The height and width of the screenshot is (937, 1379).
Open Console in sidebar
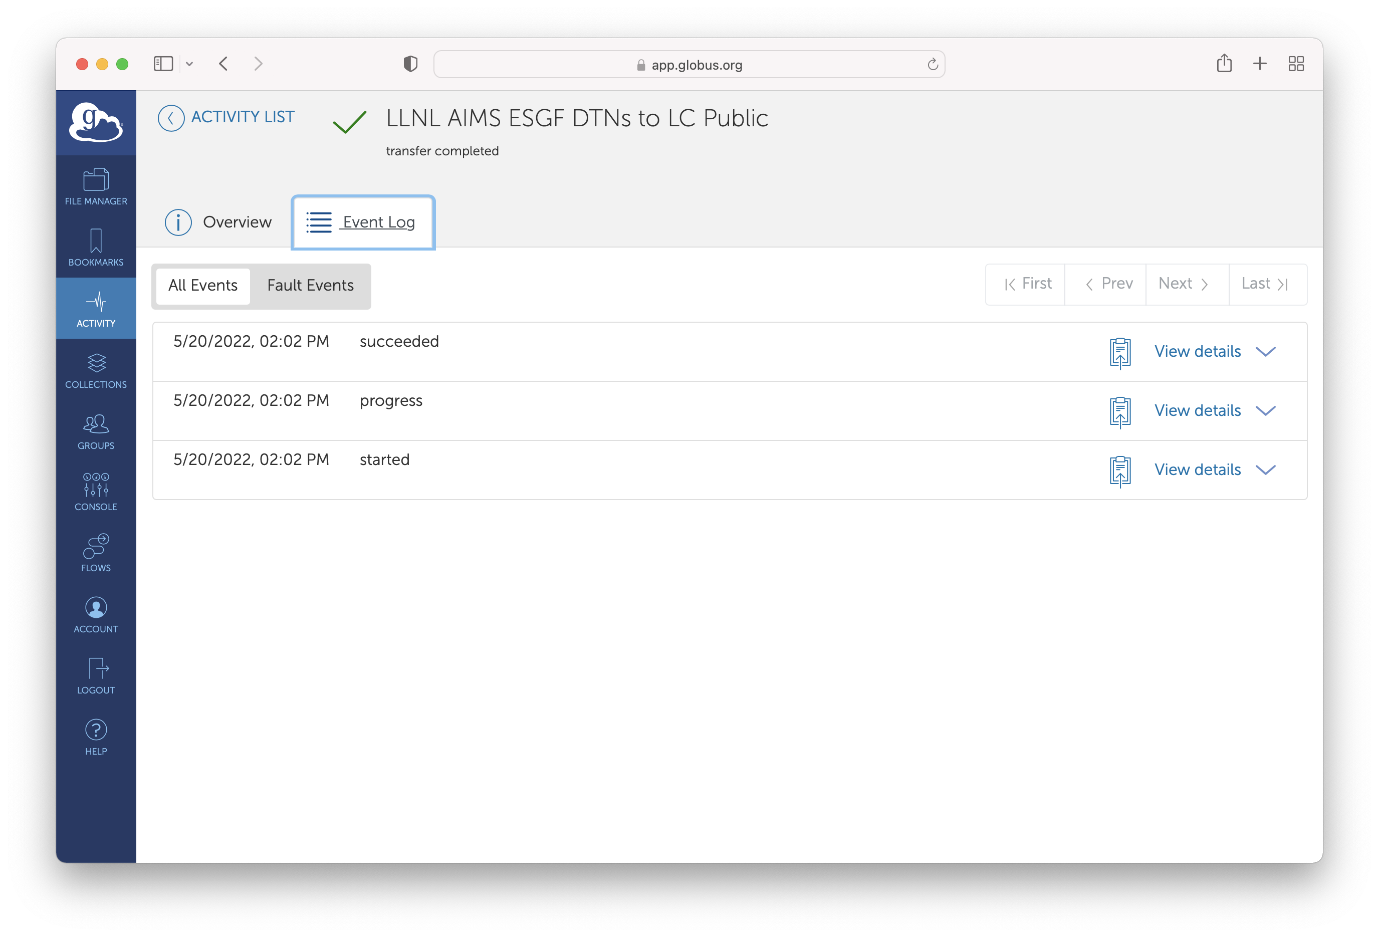click(96, 493)
